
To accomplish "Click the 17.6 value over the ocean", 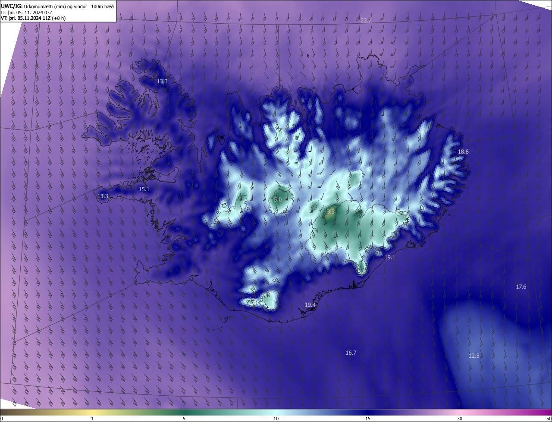I will [521, 287].
